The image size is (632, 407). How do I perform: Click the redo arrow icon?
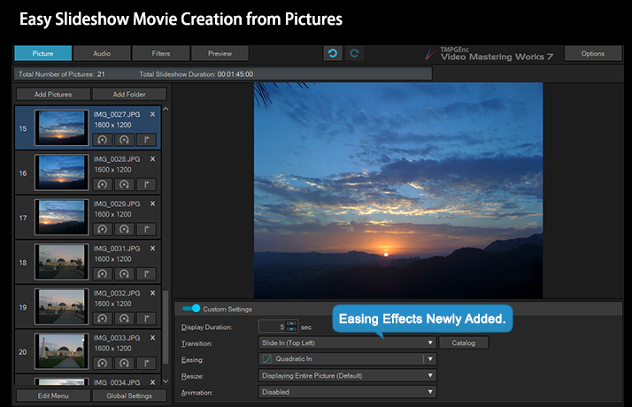(x=355, y=53)
